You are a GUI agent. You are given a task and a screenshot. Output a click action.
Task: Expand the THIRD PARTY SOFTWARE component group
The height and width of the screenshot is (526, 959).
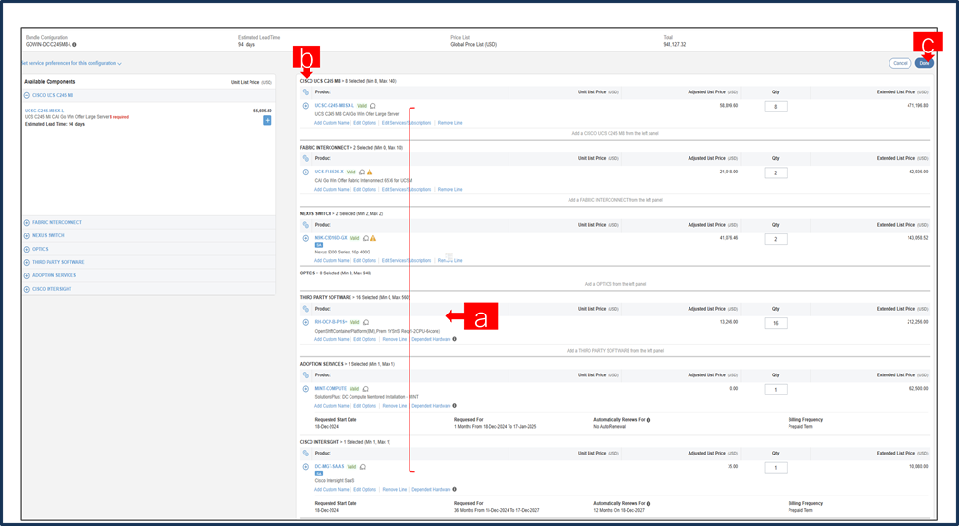point(27,262)
